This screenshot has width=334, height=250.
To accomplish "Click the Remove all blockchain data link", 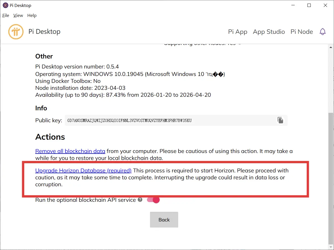I will pos(70,151).
